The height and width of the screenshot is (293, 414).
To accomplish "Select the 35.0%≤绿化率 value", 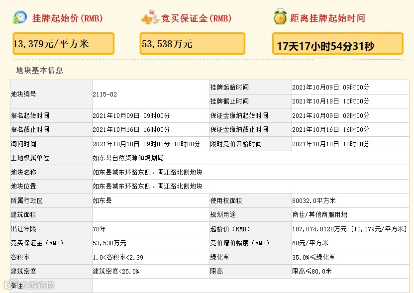I will tap(313, 257).
